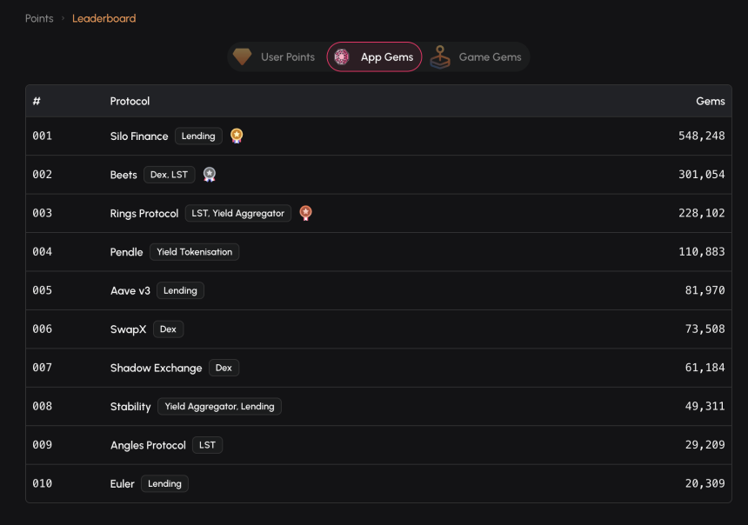Switch to the User Points tab
Screen dimensions: 748x525
tap(274, 56)
